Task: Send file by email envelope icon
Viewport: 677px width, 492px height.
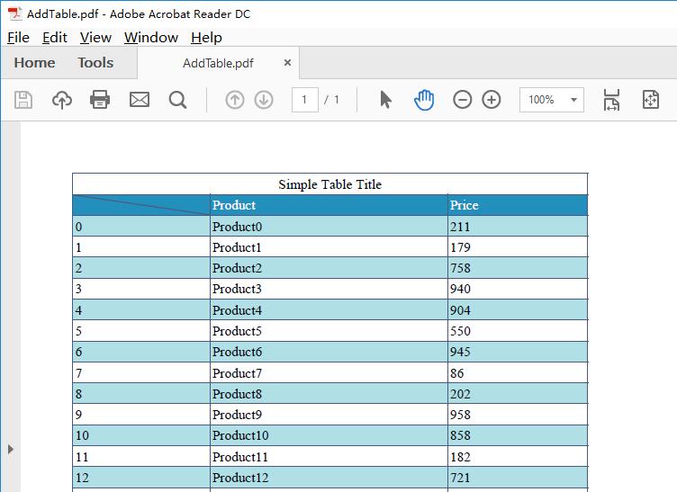Action: tap(140, 100)
